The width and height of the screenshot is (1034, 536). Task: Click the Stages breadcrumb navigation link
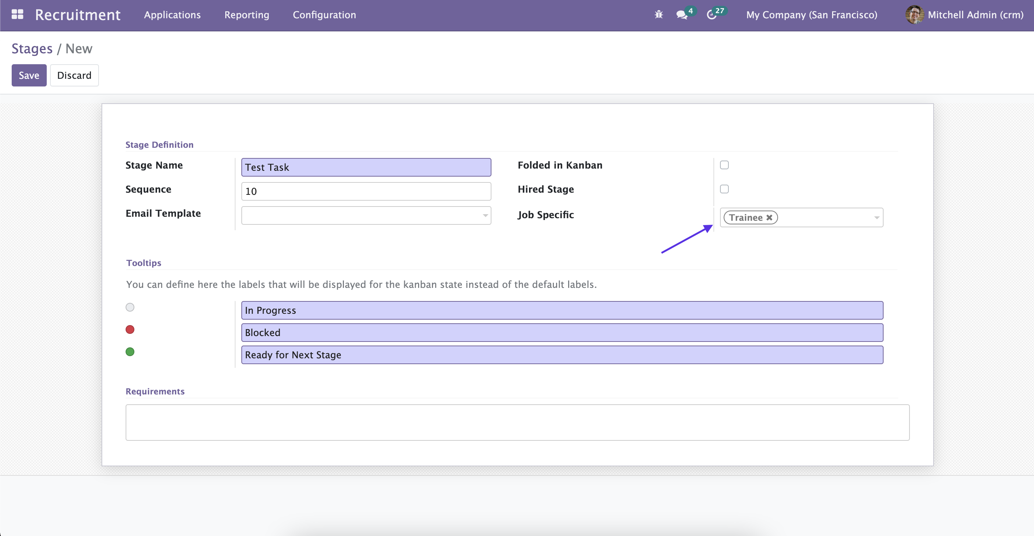click(32, 48)
